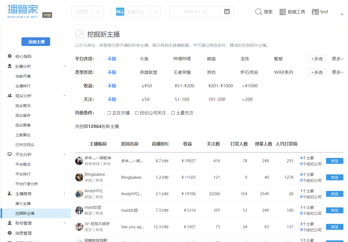Screen dimensions: 348x242
Task: Select 不限 in 类型选择 row
Action: coord(112,72)
